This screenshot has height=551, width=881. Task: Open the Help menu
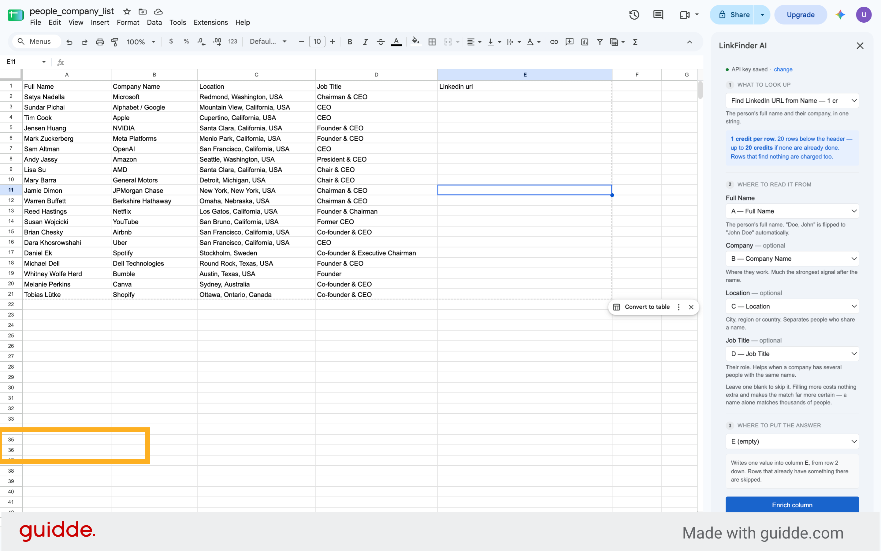[x=242, y=22]
